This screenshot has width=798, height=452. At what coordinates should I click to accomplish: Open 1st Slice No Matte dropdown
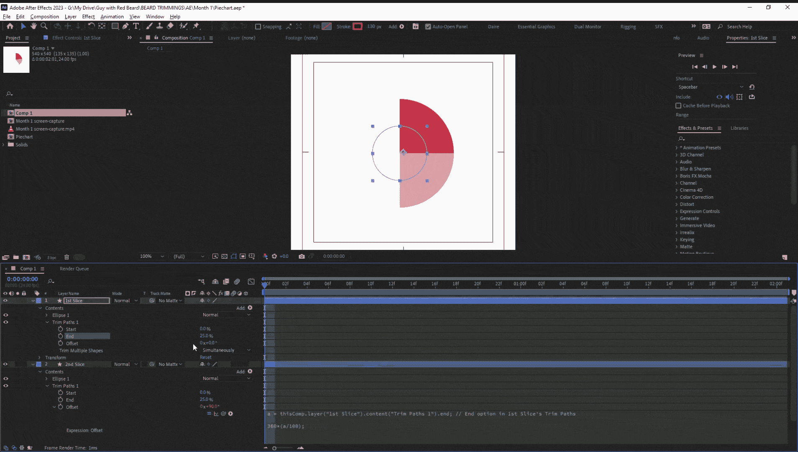170,300
